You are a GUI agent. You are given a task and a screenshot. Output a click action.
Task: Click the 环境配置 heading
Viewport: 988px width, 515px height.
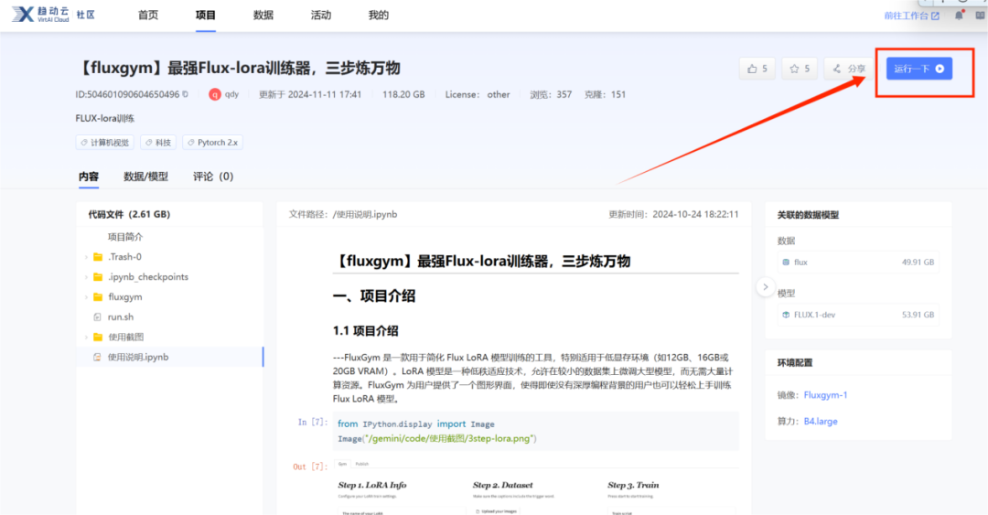click(x=795, y=363)
